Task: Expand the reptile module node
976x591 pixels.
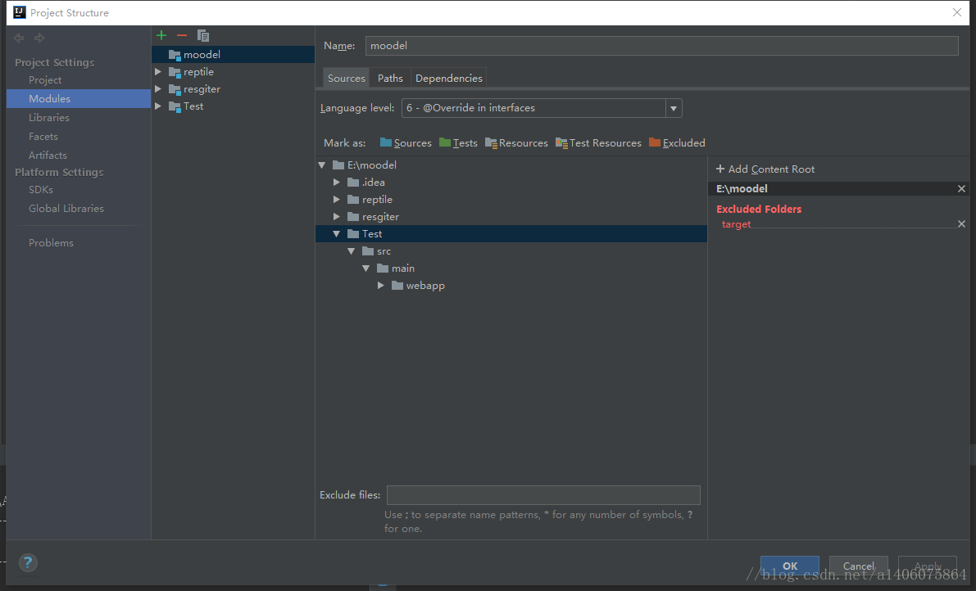Action: [158, 72]
